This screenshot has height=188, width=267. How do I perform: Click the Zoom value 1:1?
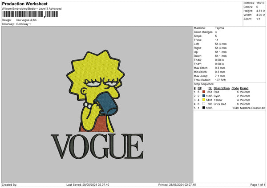coord(258,19)
